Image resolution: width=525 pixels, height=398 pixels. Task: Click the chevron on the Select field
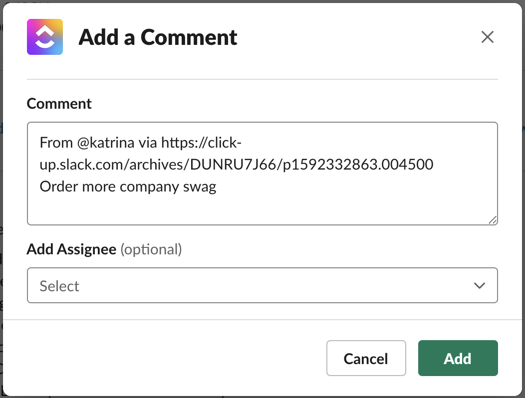[x=480, y=285]
